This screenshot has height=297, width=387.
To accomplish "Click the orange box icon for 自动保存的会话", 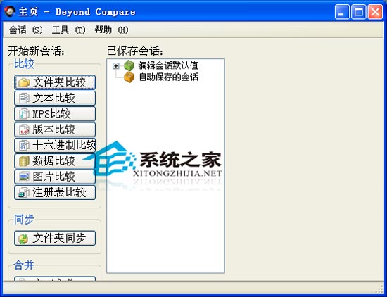I will [129, 77].
